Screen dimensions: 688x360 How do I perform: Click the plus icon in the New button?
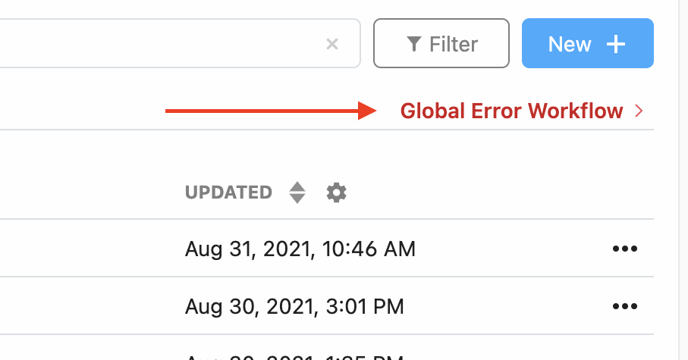point(616,44)
